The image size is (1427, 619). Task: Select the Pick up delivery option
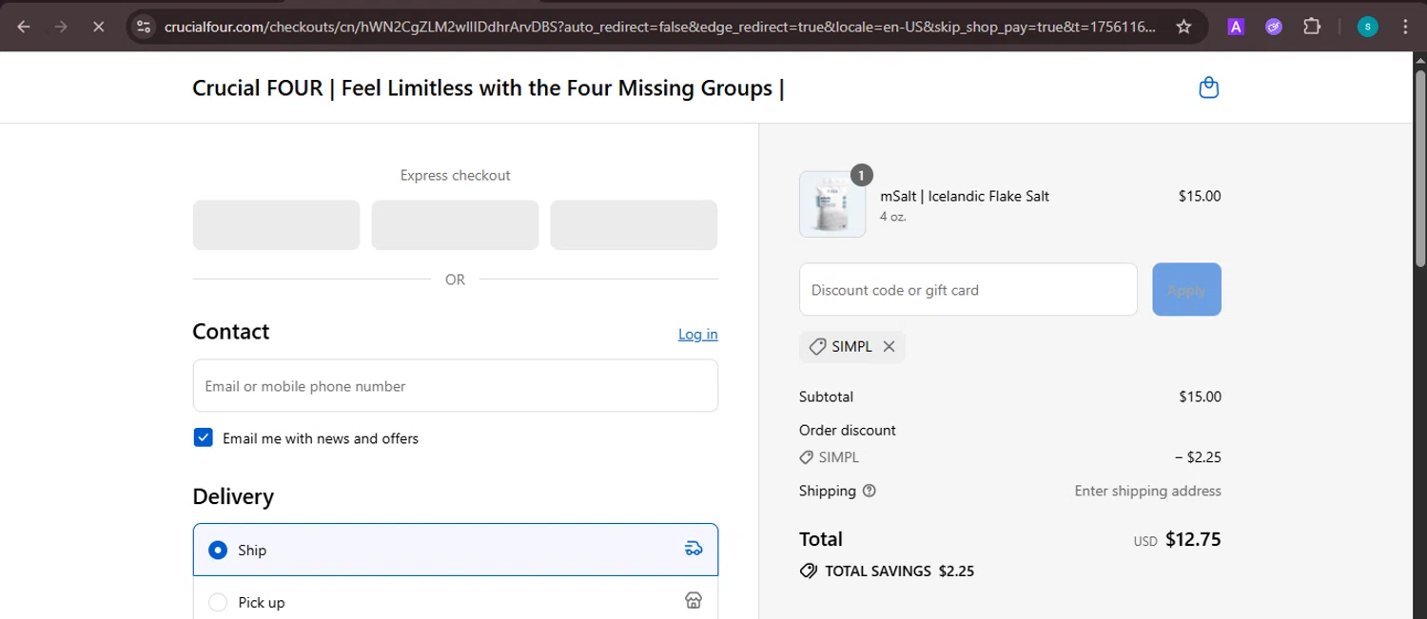click(x=456, y=602)
